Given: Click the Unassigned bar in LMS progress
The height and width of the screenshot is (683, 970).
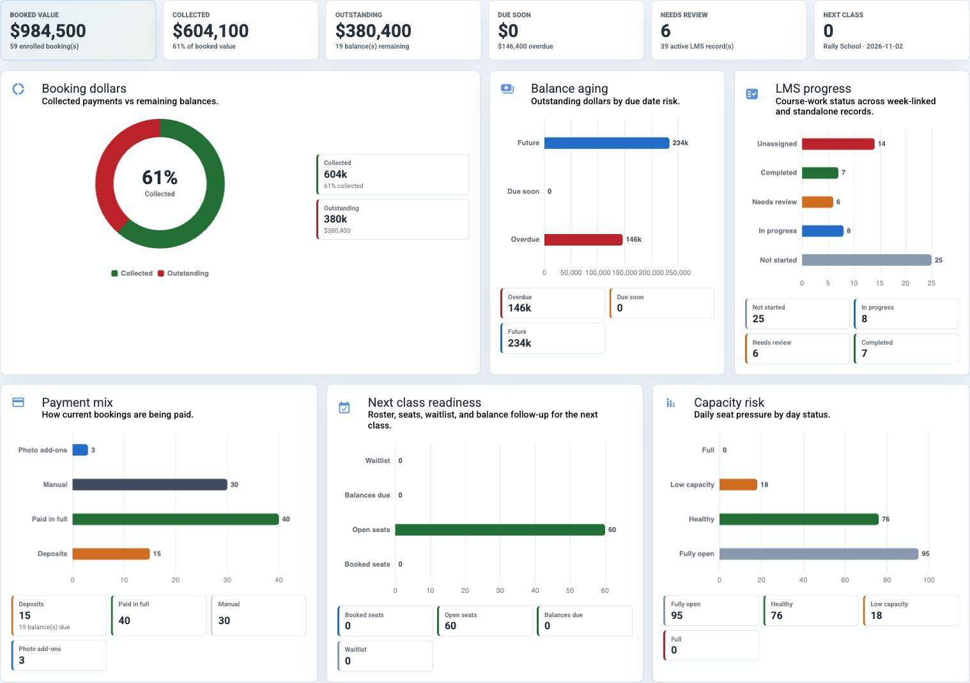Looking at the screenshot, I should 838,144.
